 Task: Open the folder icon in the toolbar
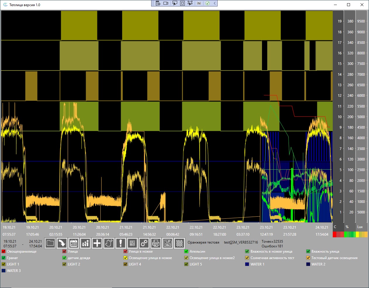tap(50, 243)
